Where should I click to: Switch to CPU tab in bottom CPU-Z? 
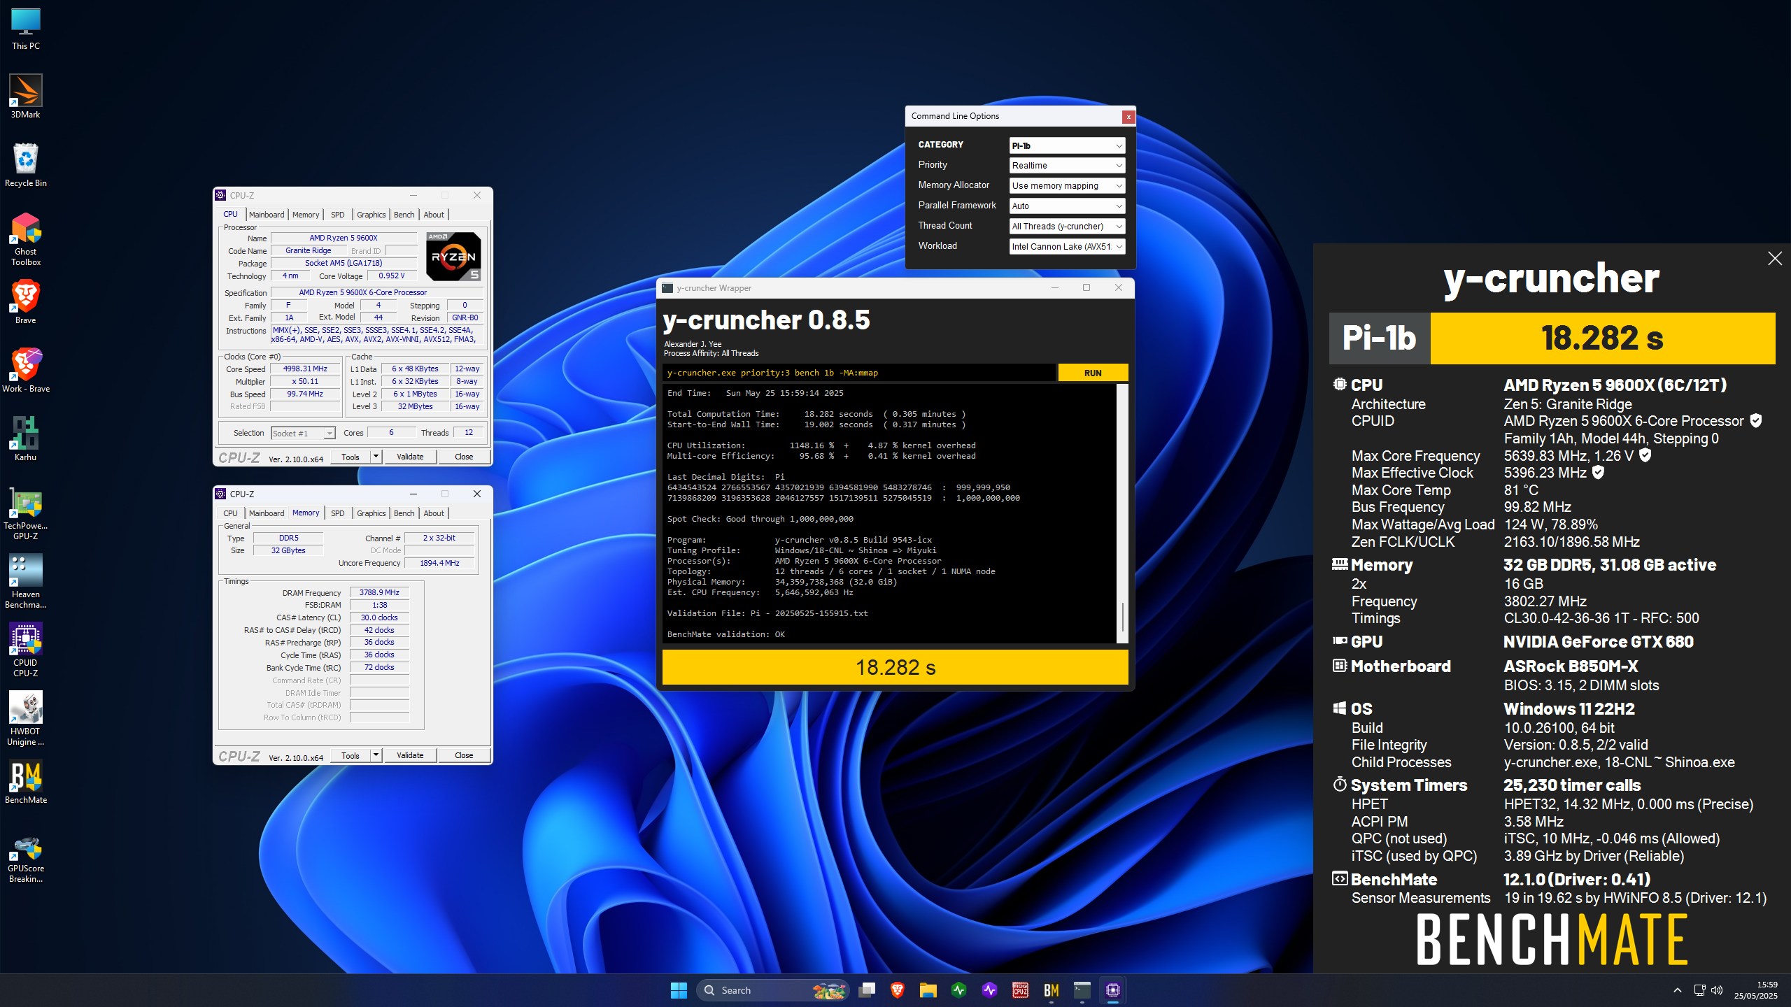(x=230, y=513)
